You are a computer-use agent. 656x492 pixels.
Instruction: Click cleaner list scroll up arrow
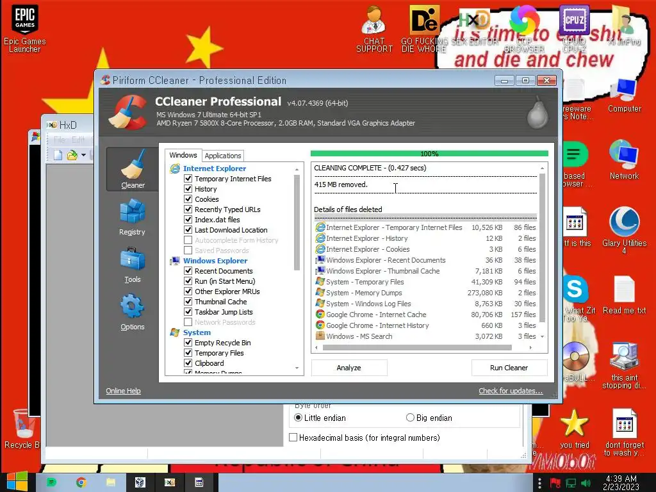tap(297, 169)
